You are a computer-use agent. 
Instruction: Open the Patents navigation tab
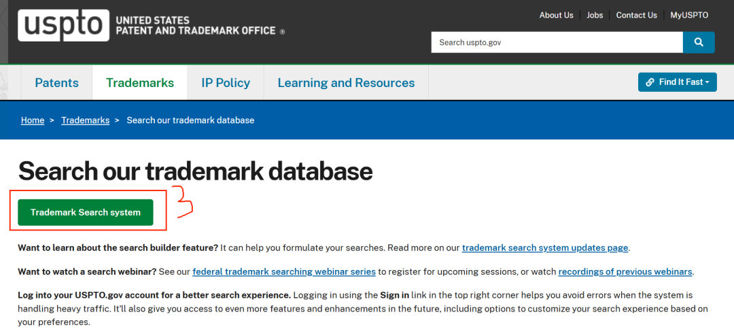[56, 83]
